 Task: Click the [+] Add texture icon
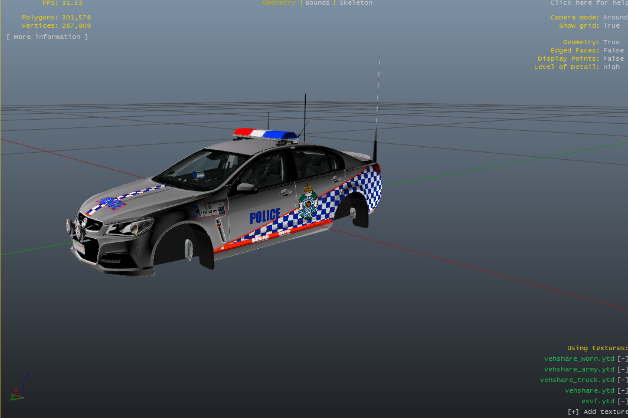point(573,412)
